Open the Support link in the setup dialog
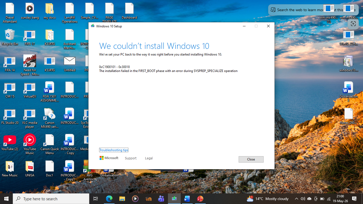Image resolution: width=363 pixels, height=204 pixels. tap(131, 158)
